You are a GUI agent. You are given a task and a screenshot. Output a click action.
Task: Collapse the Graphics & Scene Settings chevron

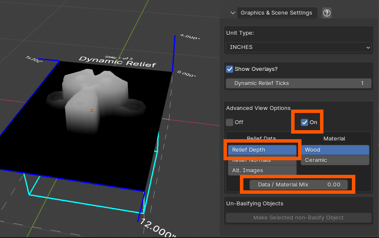coord(233,13)
